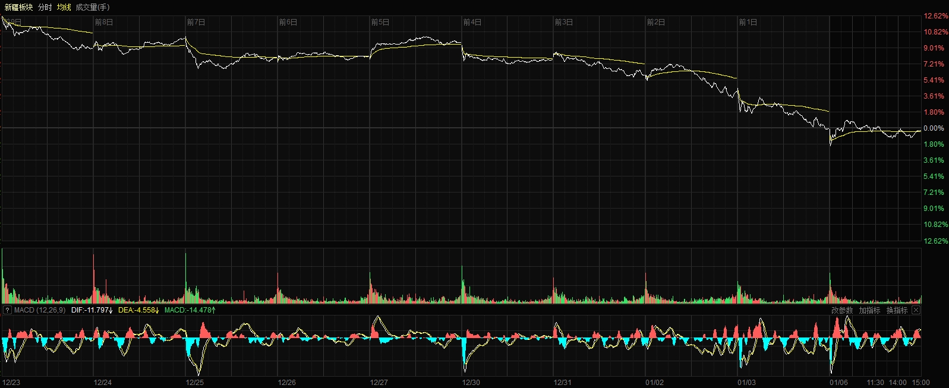Click the 12/23 date on the time axis
This screenshot has height=388, width=949.
pyautogui.click(x=11, y=382)
